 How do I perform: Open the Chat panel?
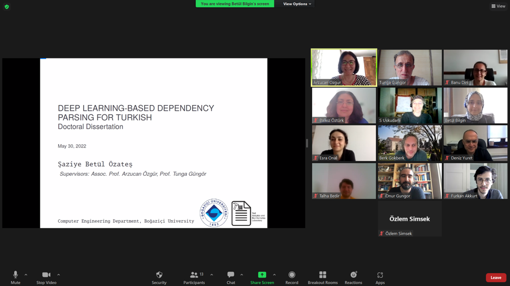[230, 275]
